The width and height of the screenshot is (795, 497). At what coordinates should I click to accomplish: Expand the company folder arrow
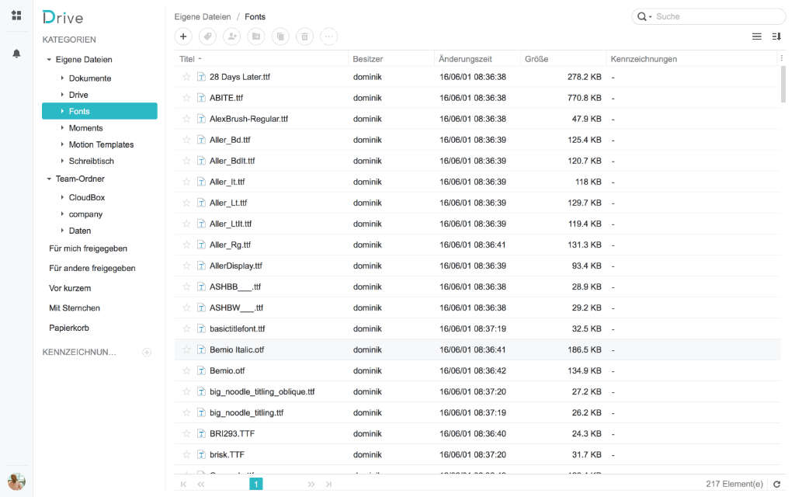pyautogui.click(x=62, y=214)
